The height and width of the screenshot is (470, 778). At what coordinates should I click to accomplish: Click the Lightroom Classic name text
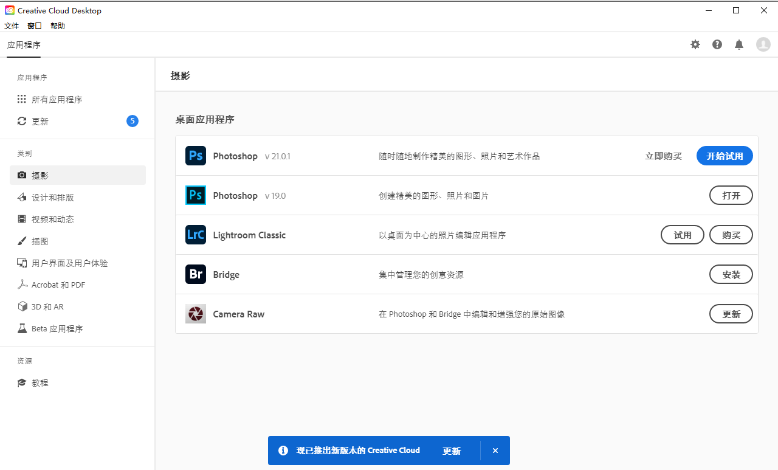[x=249, y=235]
